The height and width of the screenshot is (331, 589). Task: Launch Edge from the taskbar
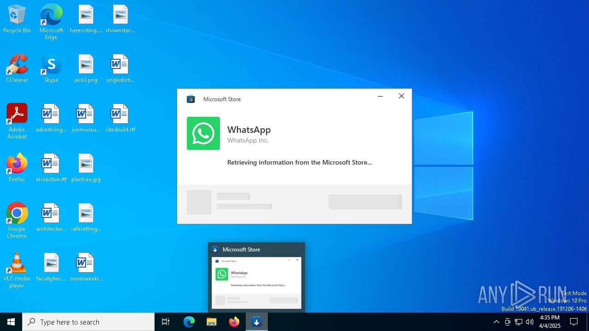pos(189,322)
